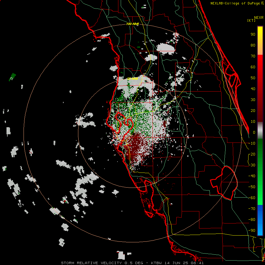265x265 pixels.
Task: Click the 100 NMI range ring label
Action: pyautogui.click(x=132, y=24)
